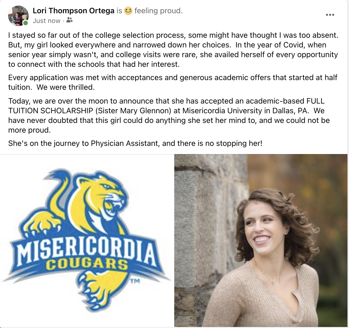The width and height of the screenshot is (349, 328).
Task: Click the "feeling proud." status text
Action: 158,11
